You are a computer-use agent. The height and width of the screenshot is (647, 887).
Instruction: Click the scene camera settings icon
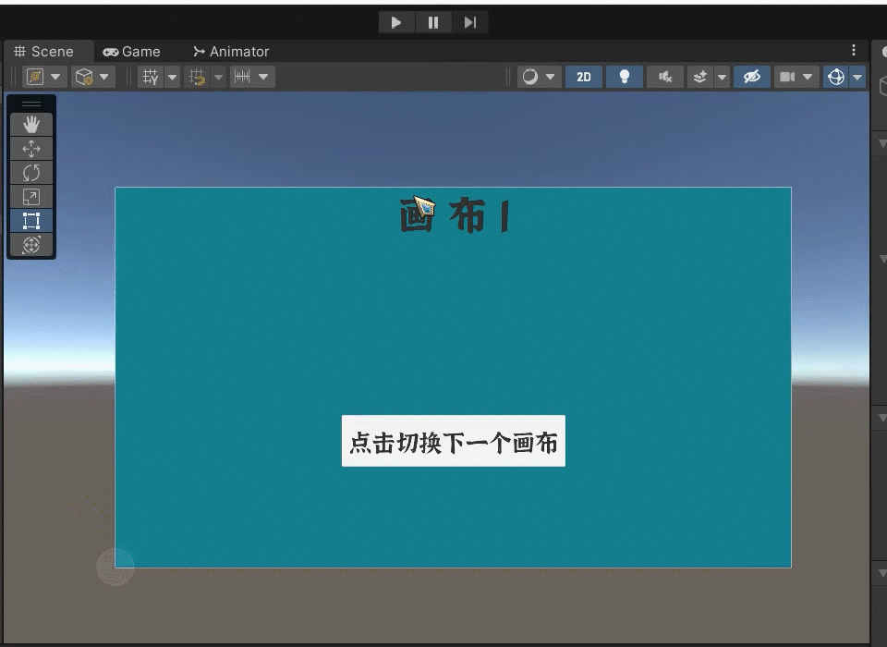point(787,77)
